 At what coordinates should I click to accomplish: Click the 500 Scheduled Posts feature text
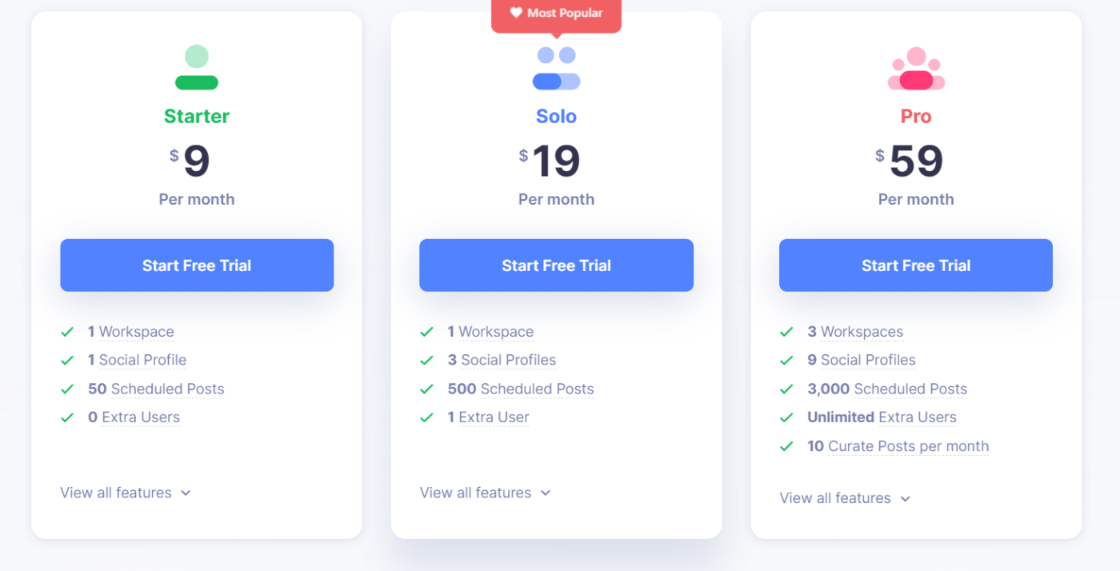[521, 389]
